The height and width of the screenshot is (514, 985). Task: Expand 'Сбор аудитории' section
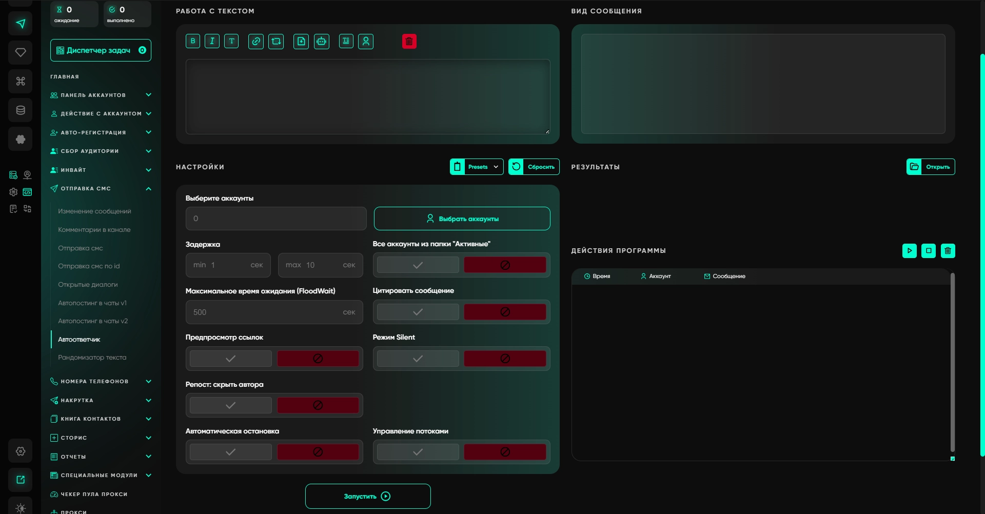pyautogui.click(x=101, y=151)
